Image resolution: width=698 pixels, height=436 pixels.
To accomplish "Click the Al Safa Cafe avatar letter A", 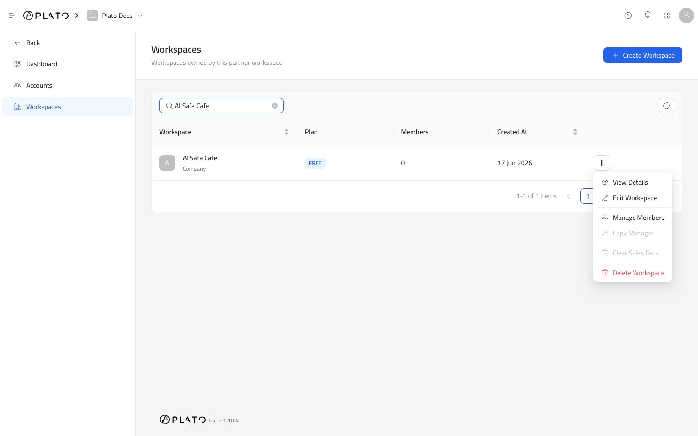I will (x=167, y=163).
